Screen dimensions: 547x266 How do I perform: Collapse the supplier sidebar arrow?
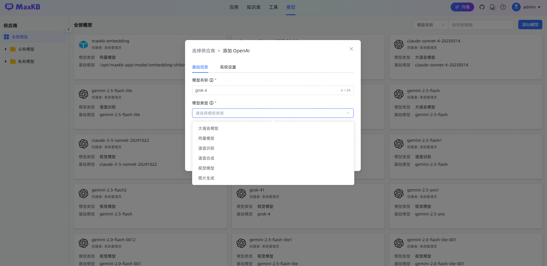[69, 29]
